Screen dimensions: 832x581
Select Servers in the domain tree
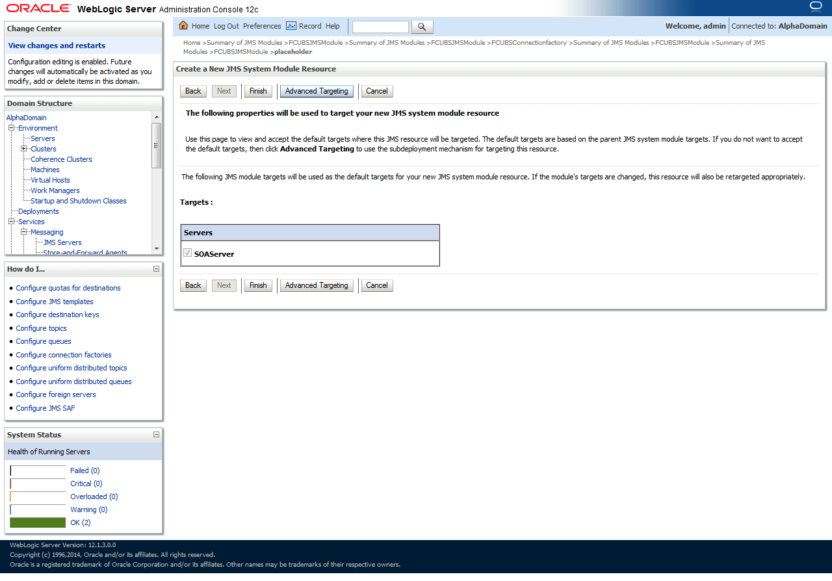tap(43, 138)
